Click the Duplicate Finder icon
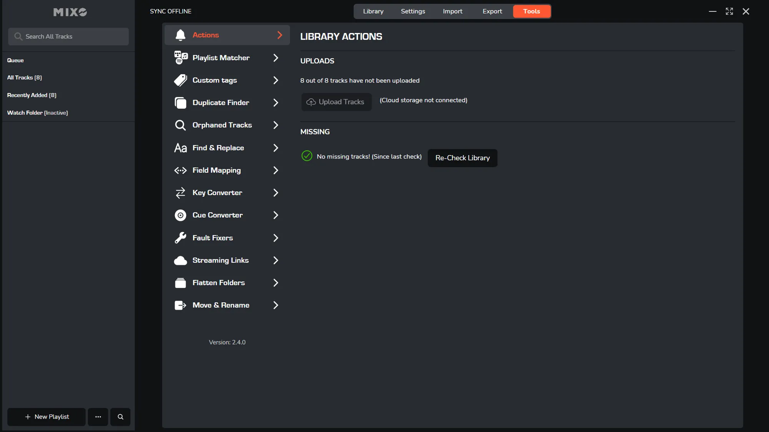769x432 pixels. [x=180, y=103]
